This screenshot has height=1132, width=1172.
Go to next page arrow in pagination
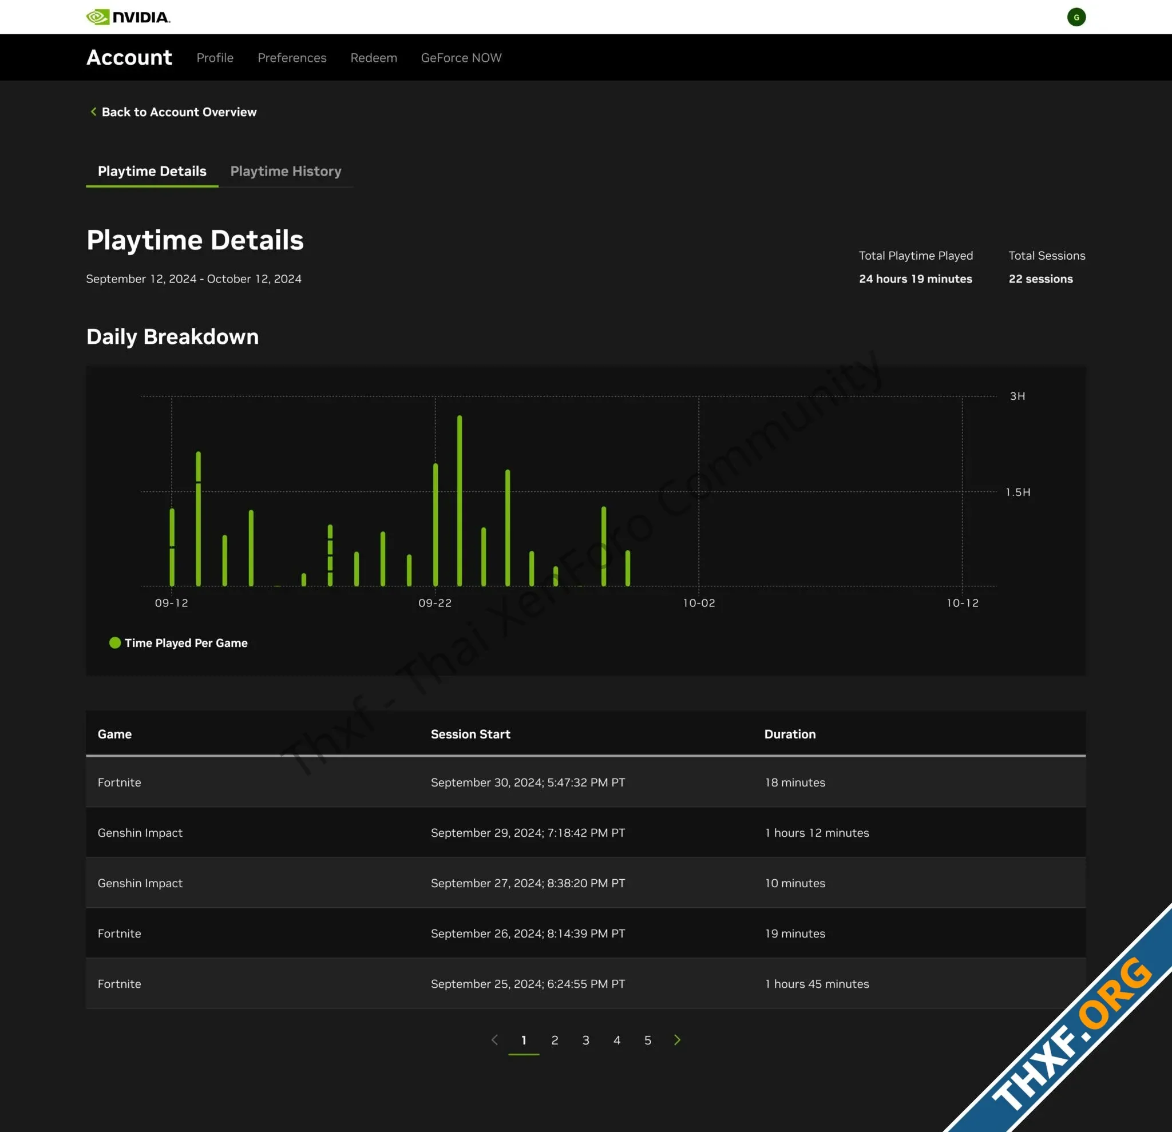pos(677,1039)
